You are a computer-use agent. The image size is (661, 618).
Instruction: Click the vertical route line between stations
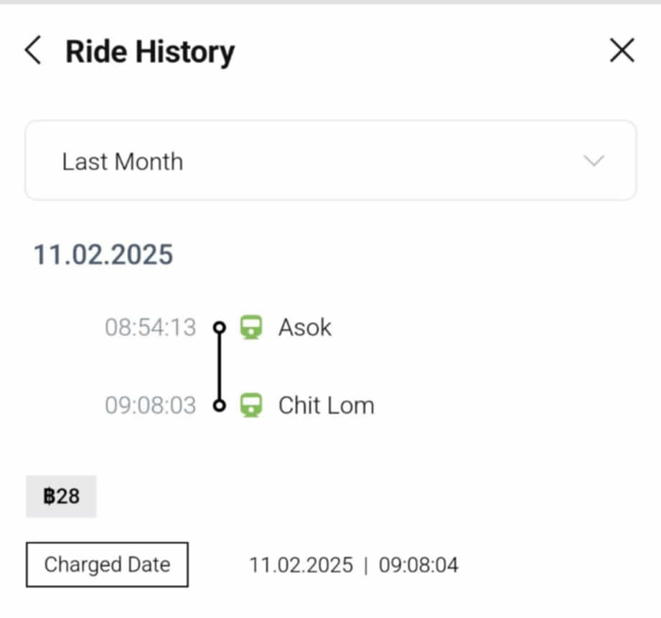(220, 366)
